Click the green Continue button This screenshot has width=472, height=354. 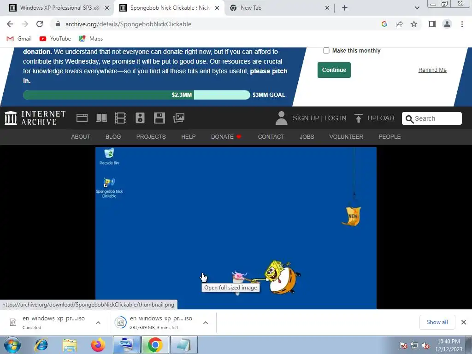(x=334, y=70)
